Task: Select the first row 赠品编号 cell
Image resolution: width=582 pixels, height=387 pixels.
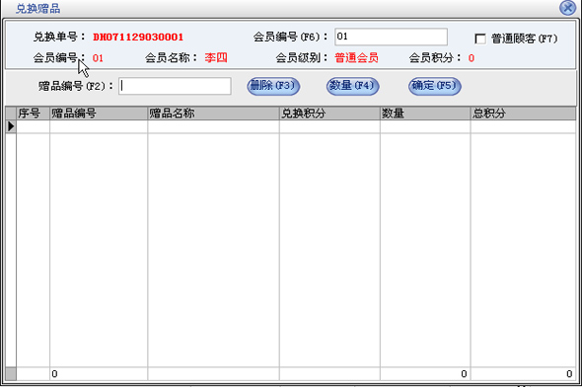Action: [x=99, y=126]
